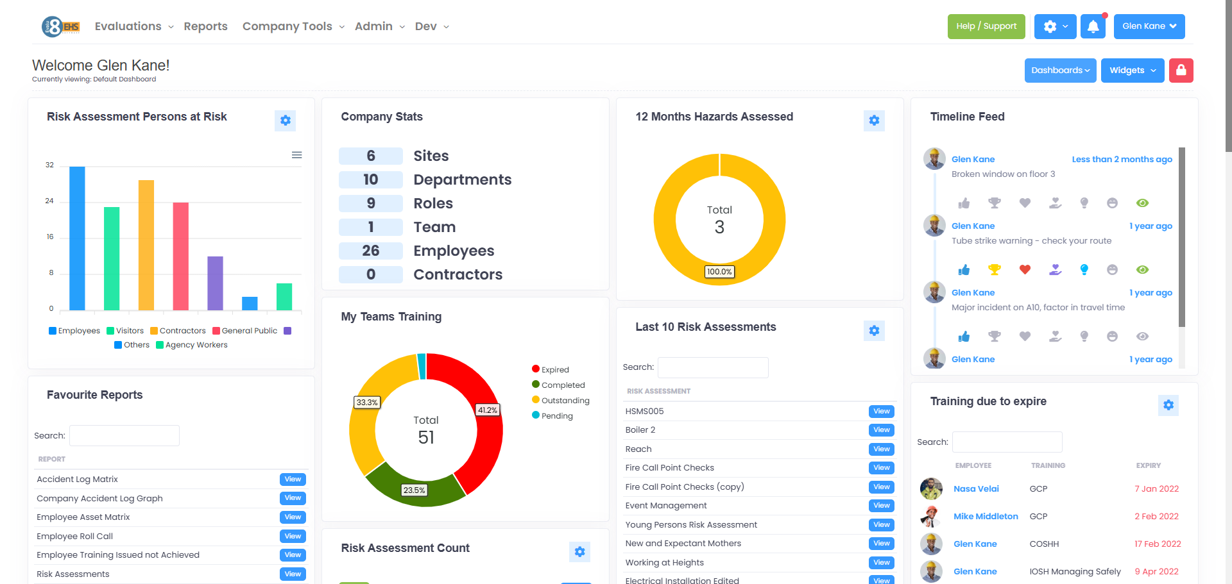Image resolution: width=1232 pixels, height=584 pixels.
Task: Open gear icon on Training due to expire
Action: tap(1168, 405)
